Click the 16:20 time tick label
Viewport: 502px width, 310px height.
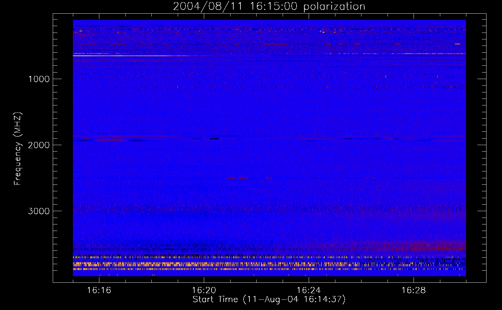coord(204,290)
